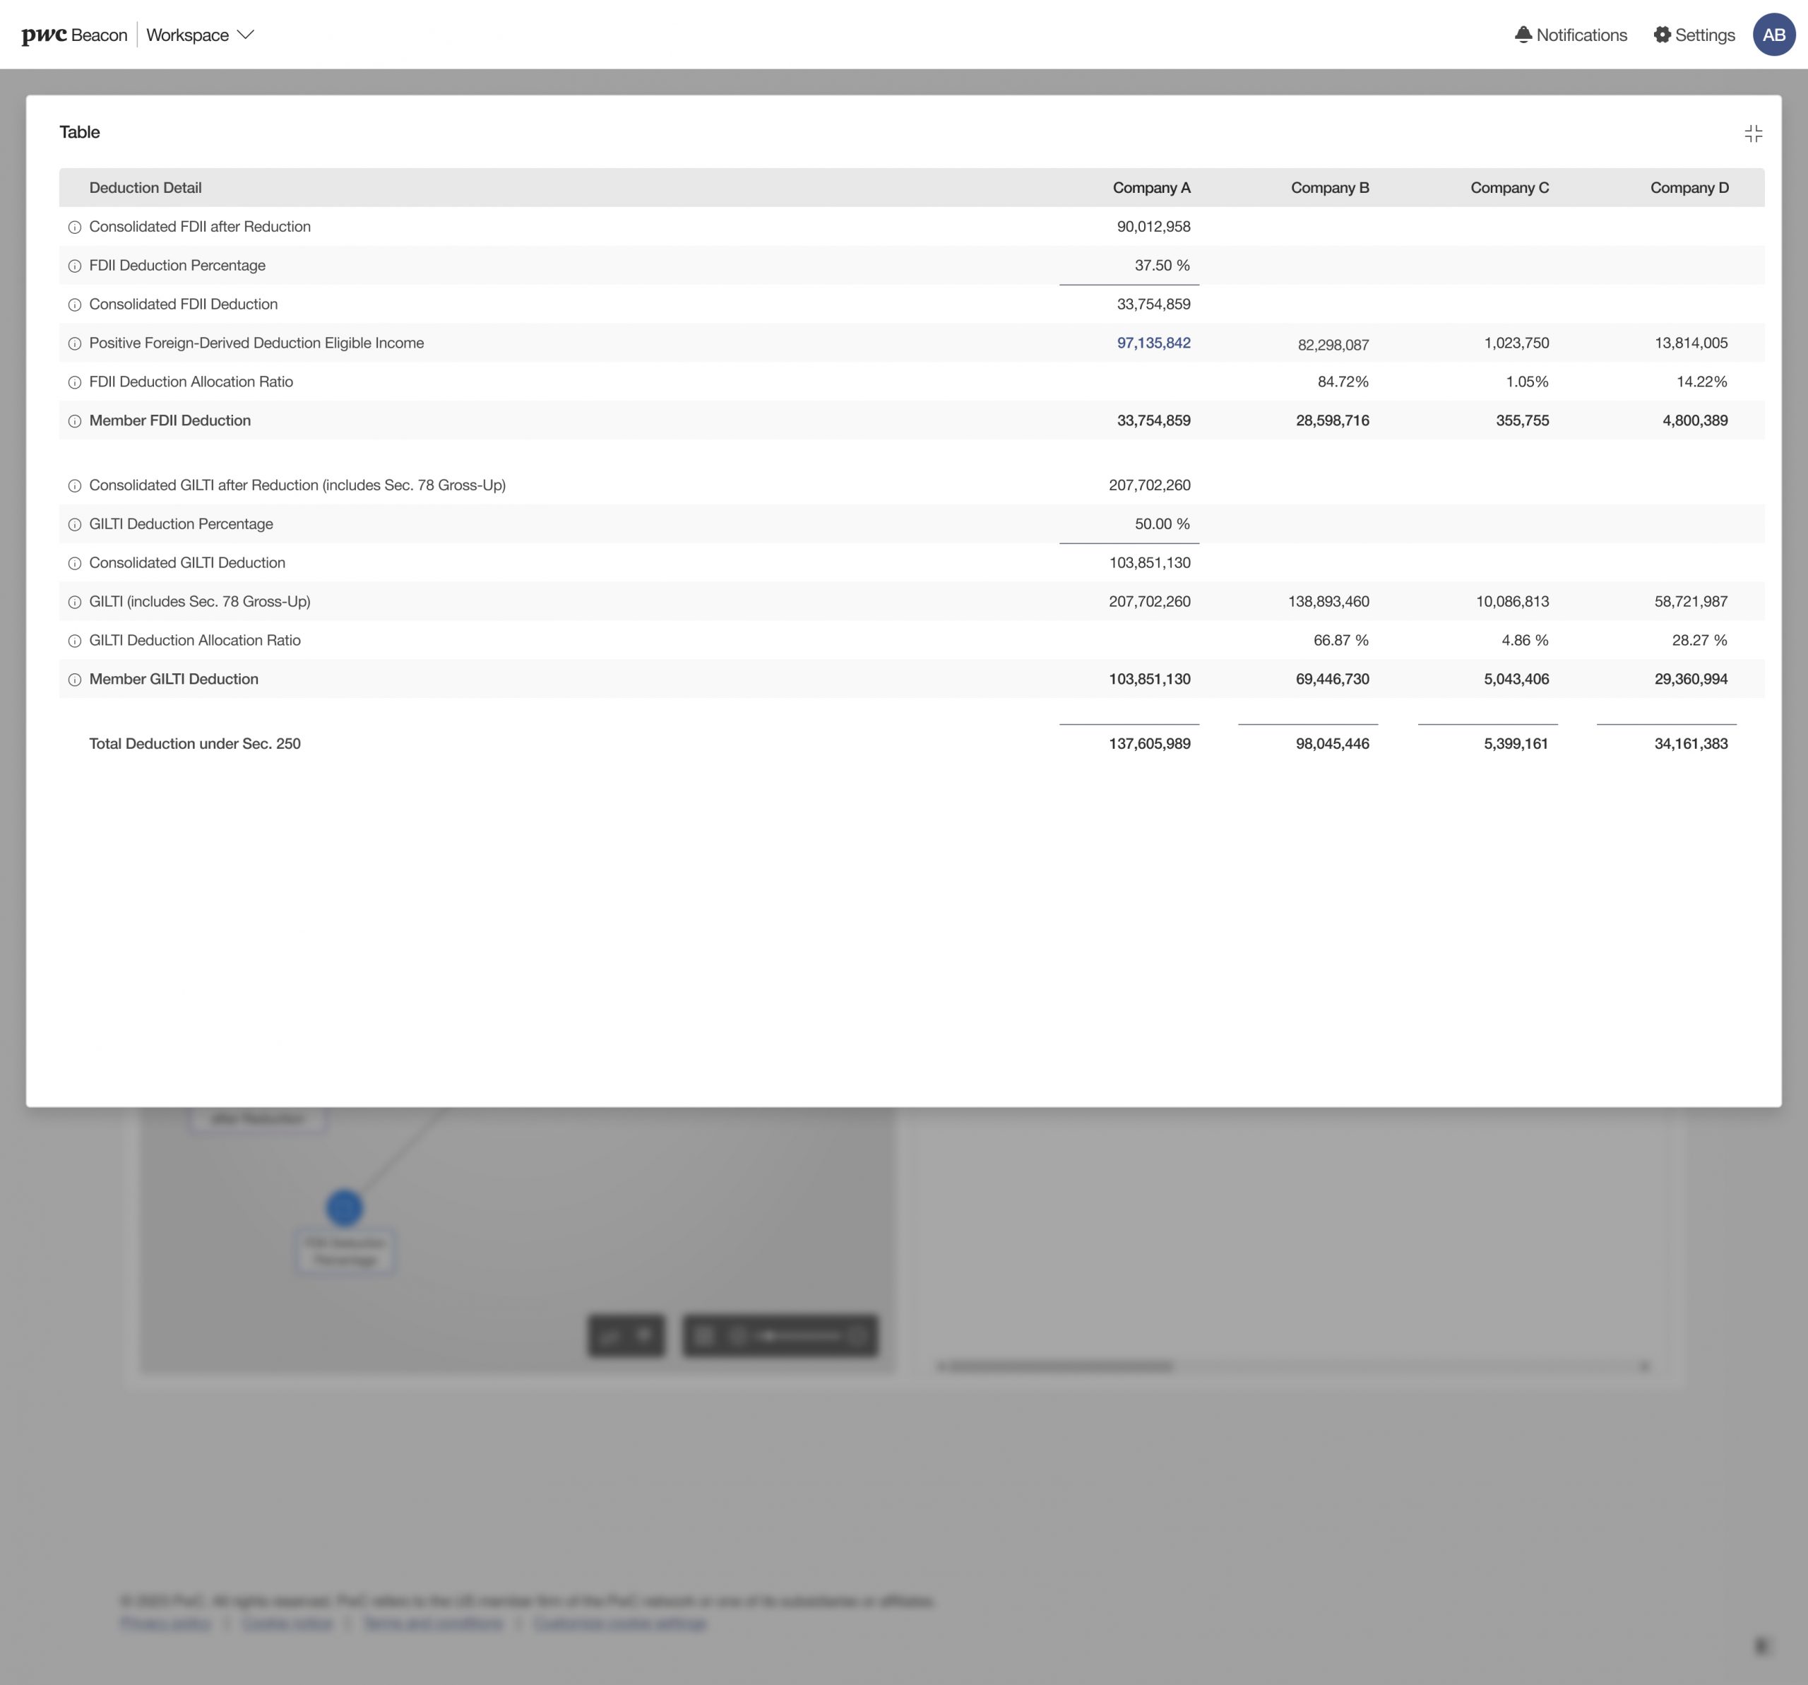Show info for Consolidated FDII Deduction
Viewport: 1808px width, 1685px height.
tap(75, 305)
